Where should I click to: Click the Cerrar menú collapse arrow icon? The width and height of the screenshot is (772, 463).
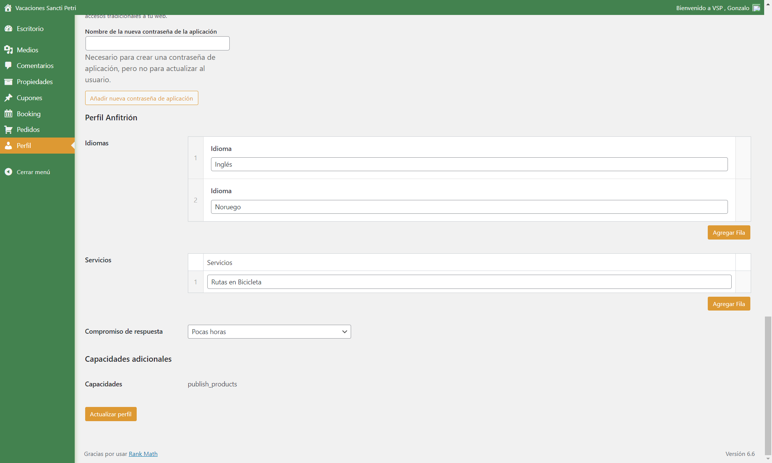[x=8, y=172]
